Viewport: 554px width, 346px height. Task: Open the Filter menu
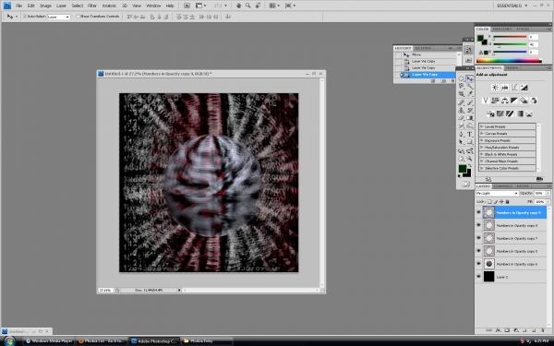tap(92, 6)
